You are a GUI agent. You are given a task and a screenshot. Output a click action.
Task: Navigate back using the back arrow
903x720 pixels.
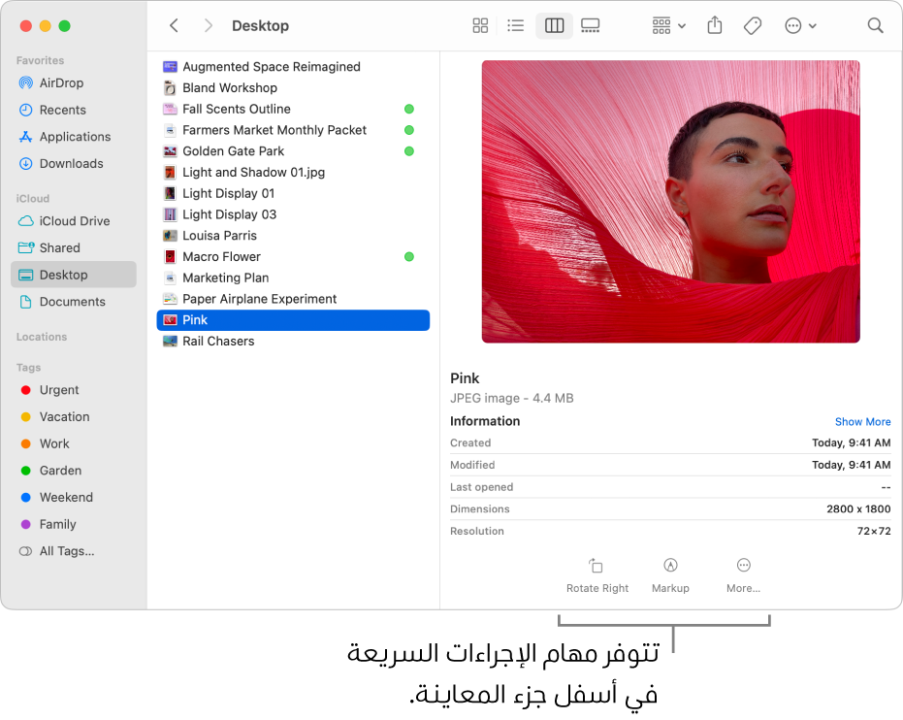[x=174, y=25]
